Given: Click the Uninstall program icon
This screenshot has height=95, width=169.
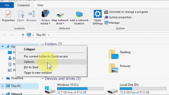Looking at the screenshot, I should click(106, 12).
